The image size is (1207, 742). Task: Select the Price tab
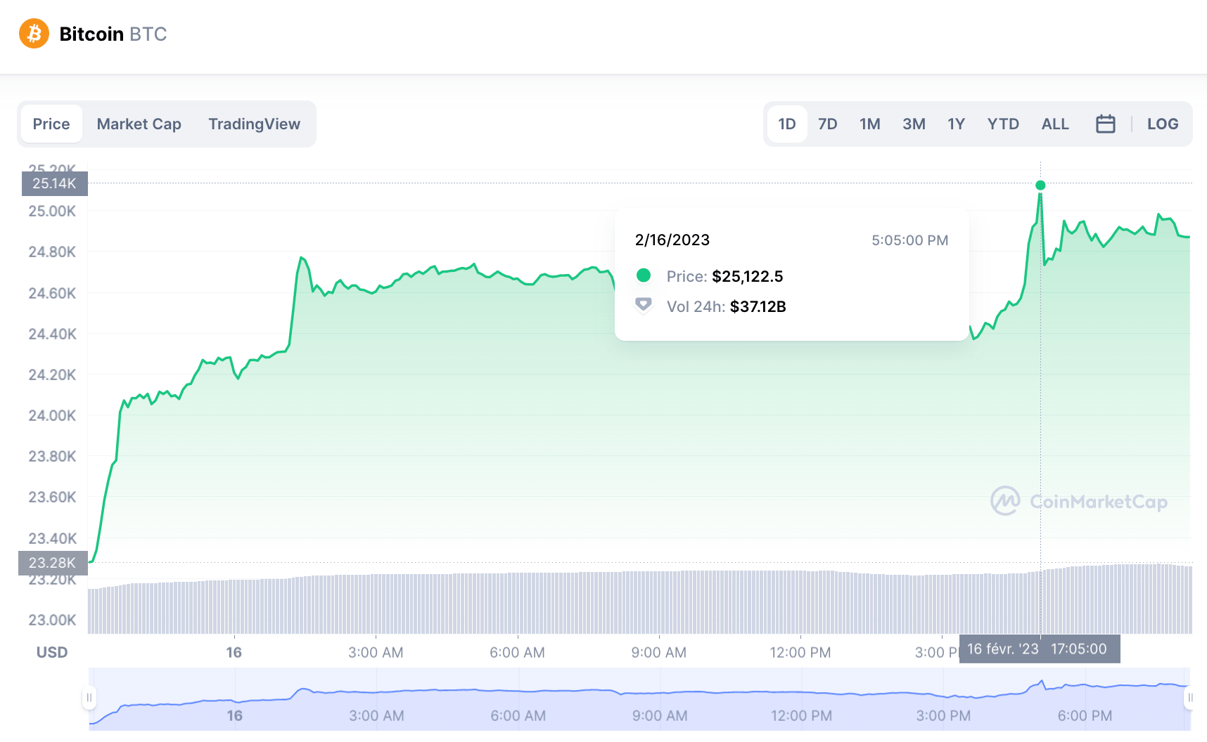click(x=51, y=124)
